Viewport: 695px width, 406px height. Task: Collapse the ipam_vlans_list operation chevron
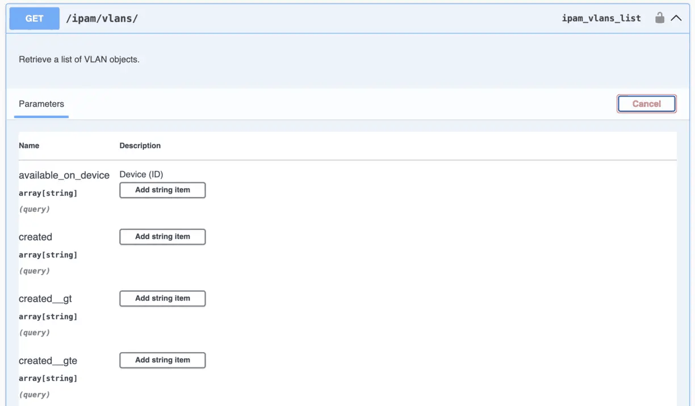(x=676, y=18)
